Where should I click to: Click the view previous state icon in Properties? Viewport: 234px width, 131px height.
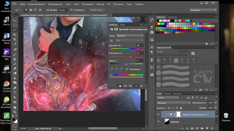pos(125,86)
